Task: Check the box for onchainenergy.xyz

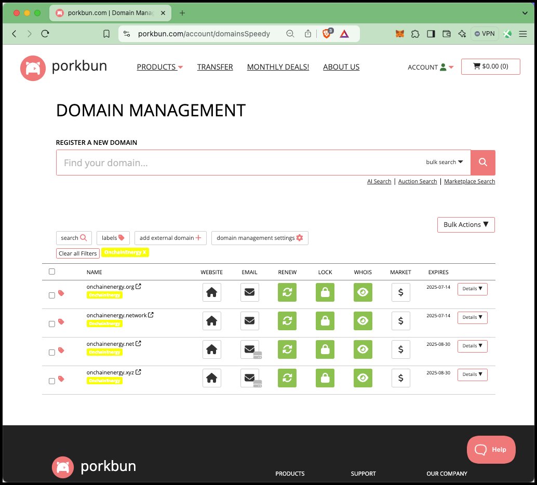Action: point(52,381)
